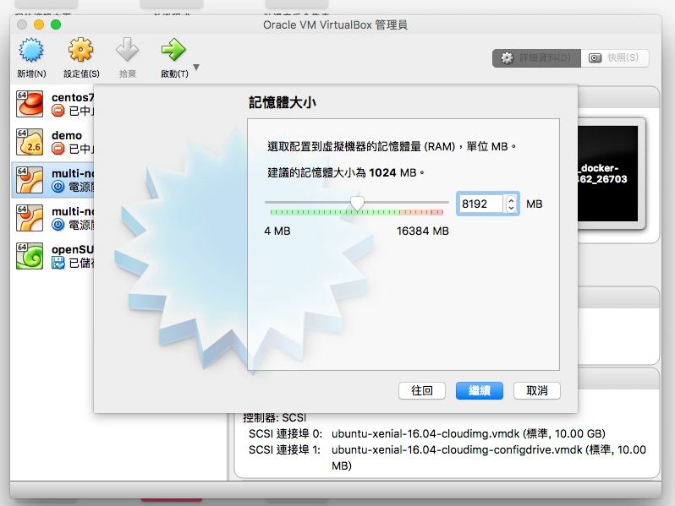Click the 記憶體大小 dialog heading
Screen dimensions: 675x506
click(x=283, y=102)
